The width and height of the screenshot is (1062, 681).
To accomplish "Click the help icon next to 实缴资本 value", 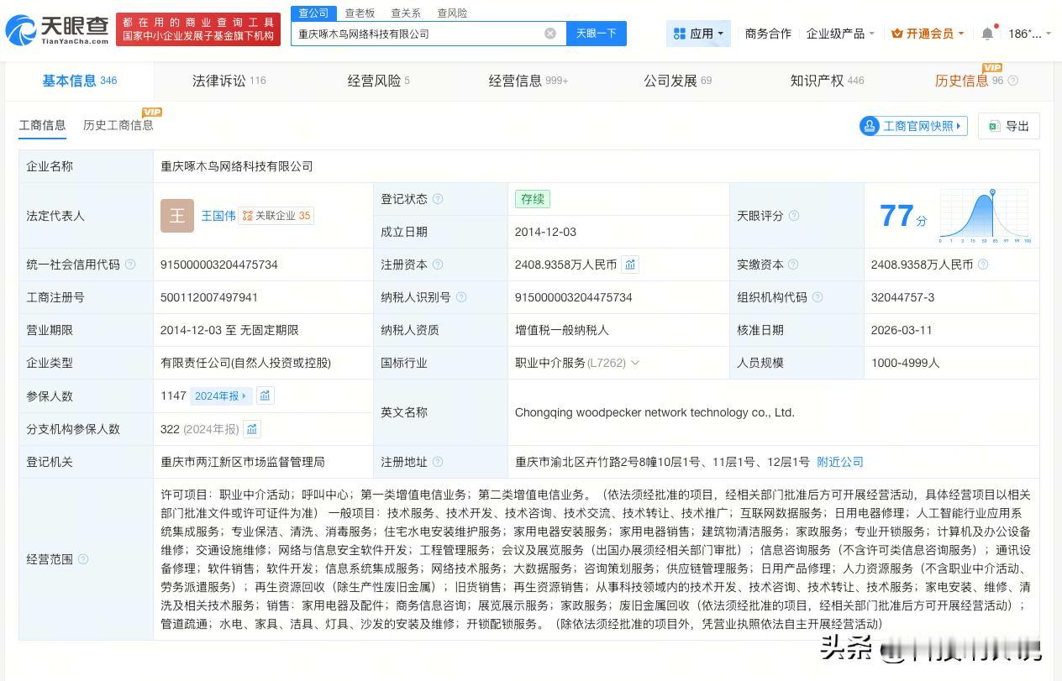I will tap(983, 265).
